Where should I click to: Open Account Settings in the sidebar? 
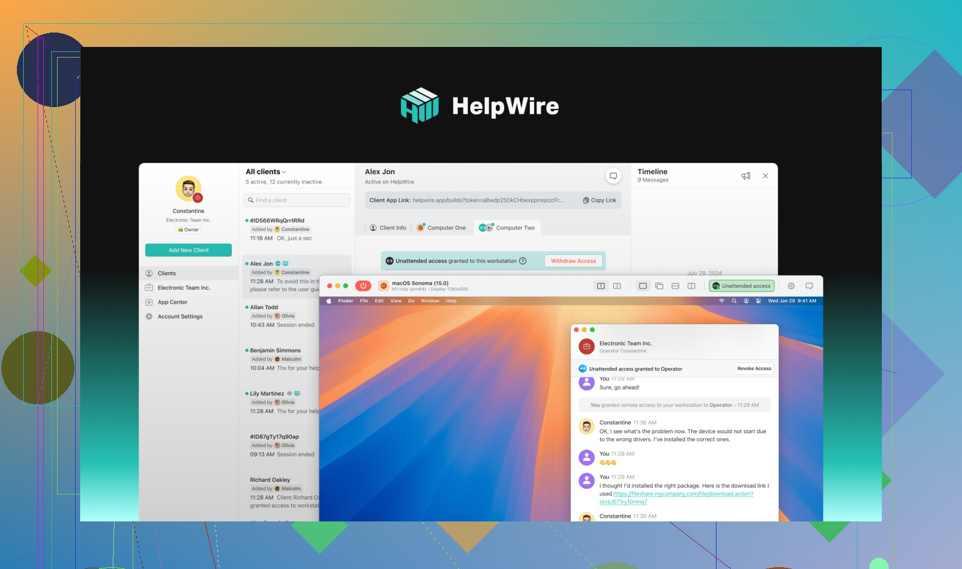189,317
